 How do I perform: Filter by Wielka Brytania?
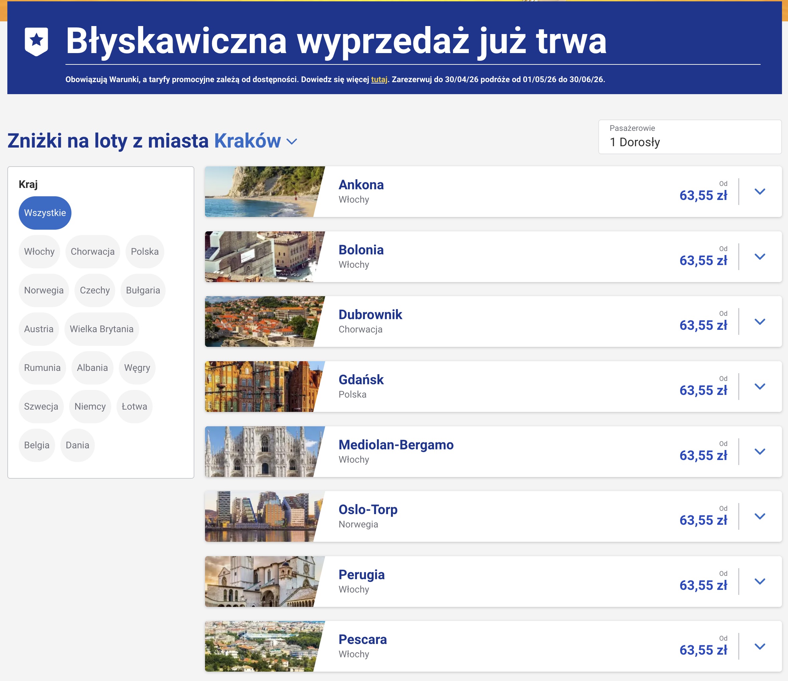pos(102,329)
